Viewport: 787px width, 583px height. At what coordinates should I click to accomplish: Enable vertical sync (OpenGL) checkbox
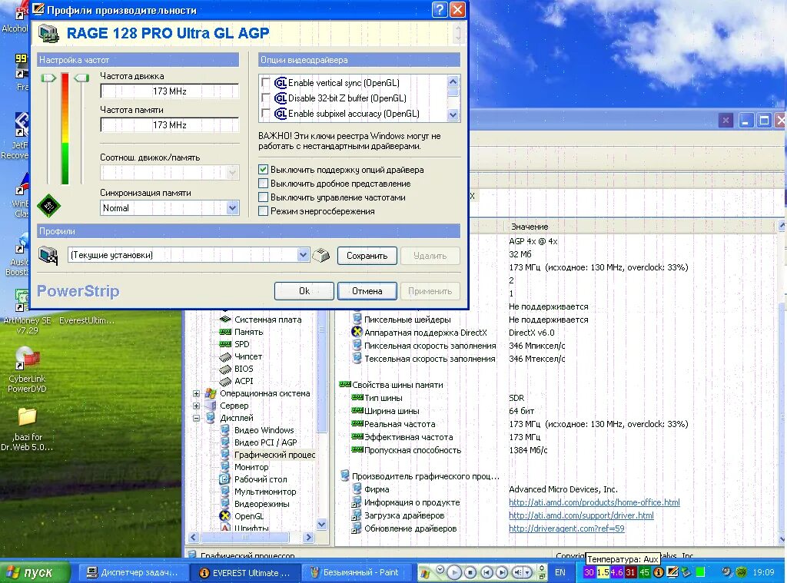click(266, 83)
